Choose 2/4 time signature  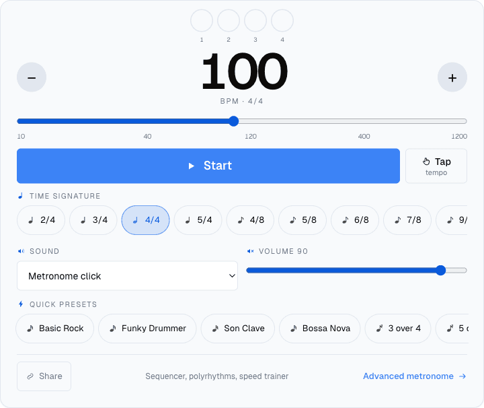point(41,220)
